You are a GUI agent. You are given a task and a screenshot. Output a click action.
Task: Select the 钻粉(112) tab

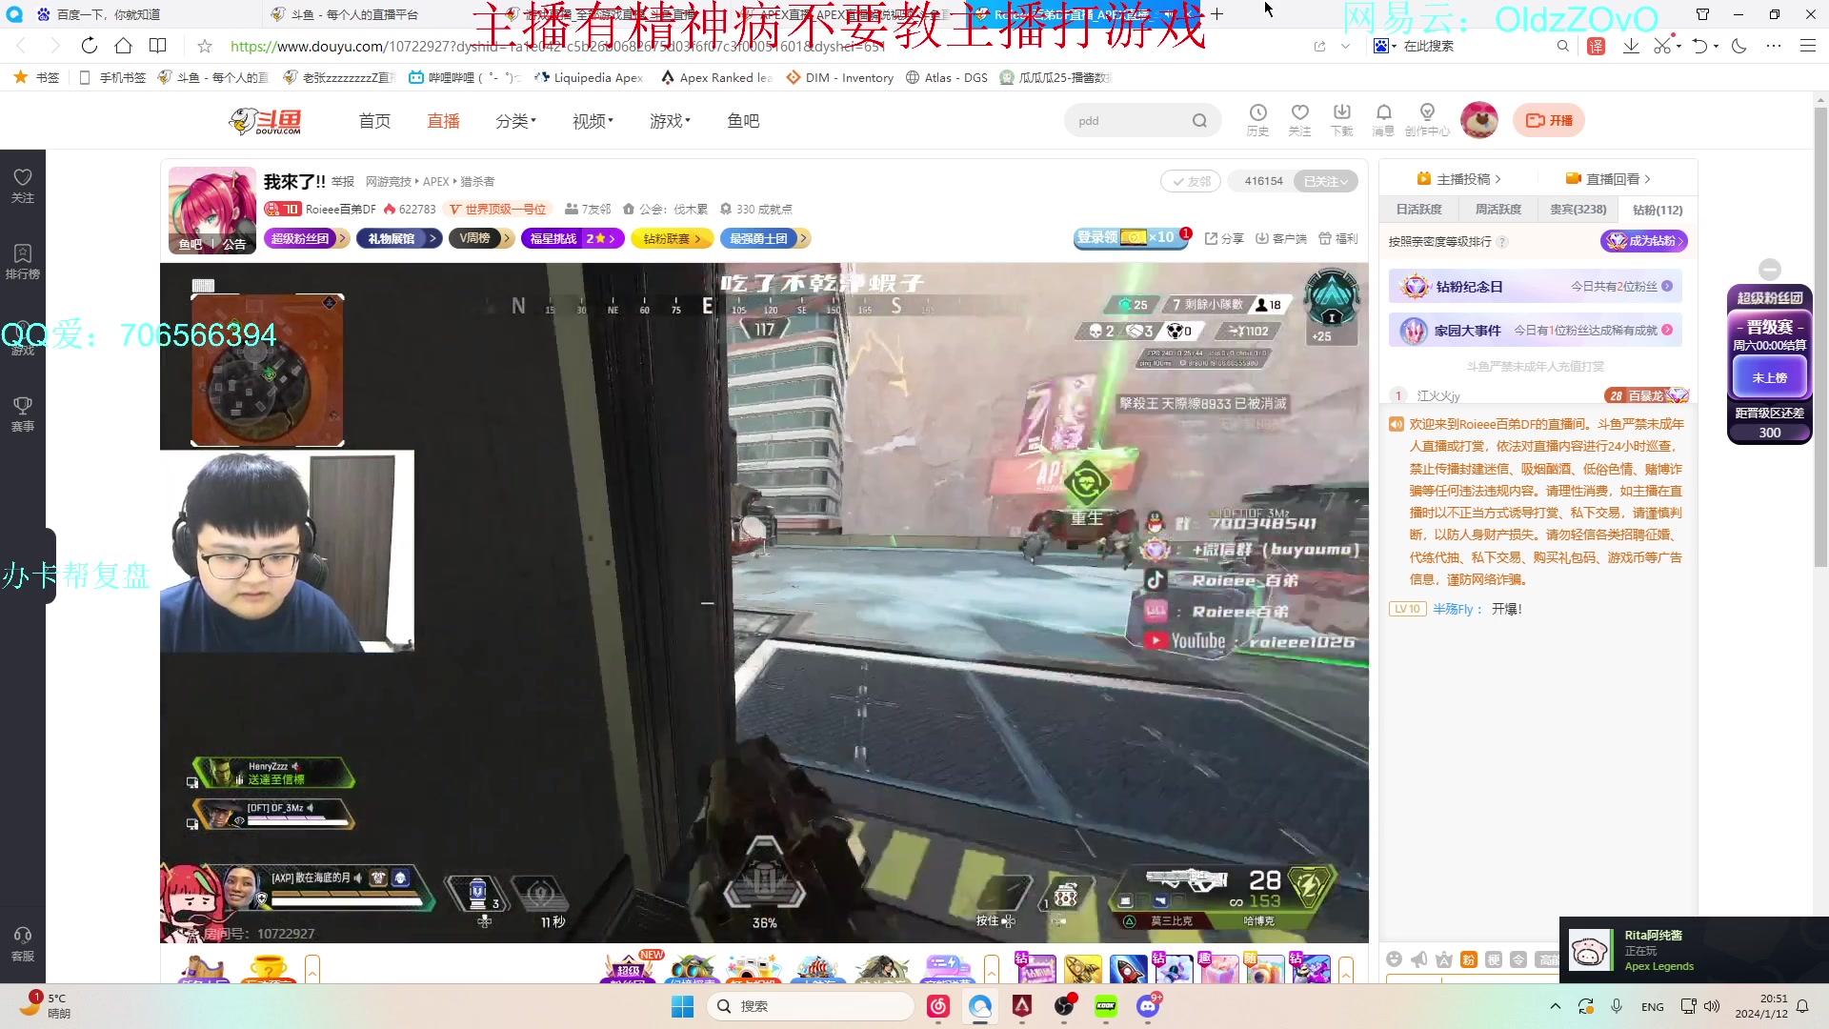1658,210
